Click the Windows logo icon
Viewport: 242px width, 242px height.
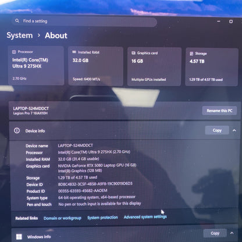click(x=19, y=237)
